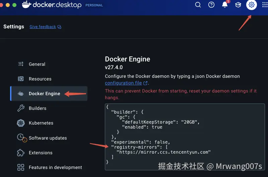The height and width of the screenshot is (177, 268).
Task: Click the Settings page title
Action: 14,27
